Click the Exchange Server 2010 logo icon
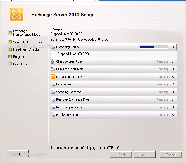This screenshot has height=163, width=186. click(16, 15)
